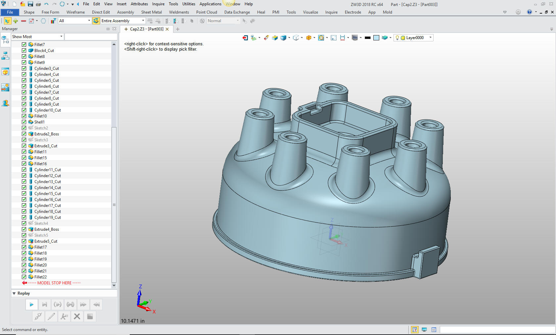This screenshot has width=556, height=335.
Task: Toggle the Extrude2_Boss checkbox
Action: pos(24,134)
